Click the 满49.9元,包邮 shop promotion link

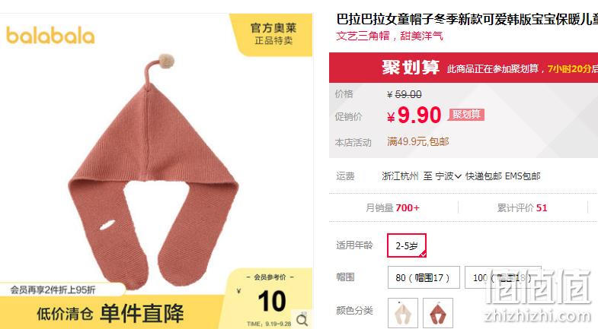point(418,142)
